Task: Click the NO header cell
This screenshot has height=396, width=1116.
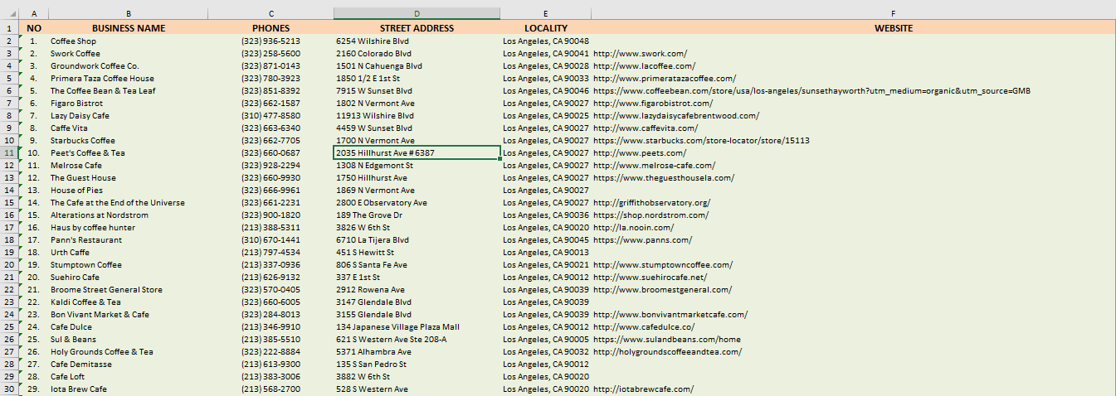Action: point(34,28)
